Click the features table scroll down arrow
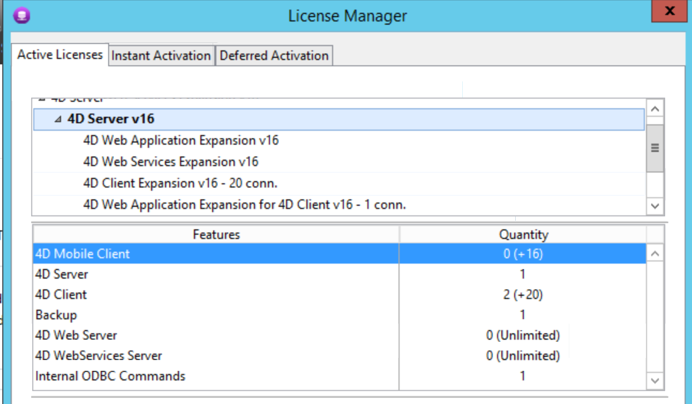Image resolution: width=692 pixels, height=404 pixels. click(655, 380)
